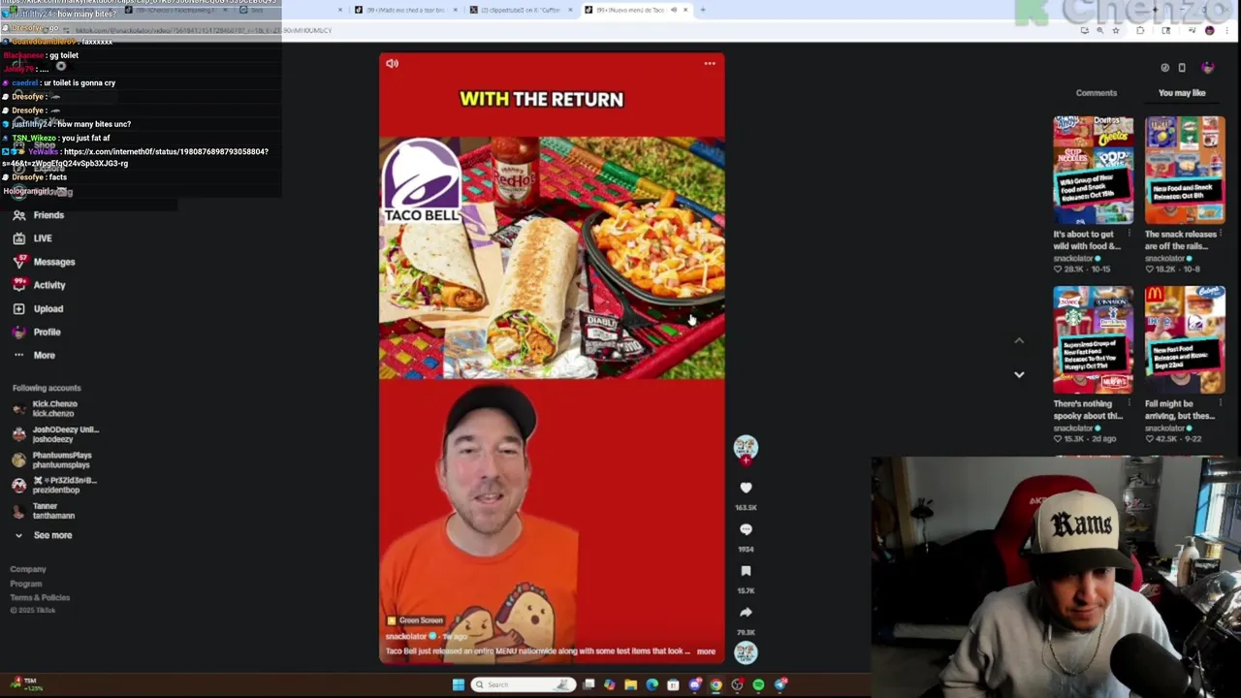The height and width of the screenshot is (698, 1241).
Task: Click the Windows taskbar Search box
Action: click(x=524, y=684)
